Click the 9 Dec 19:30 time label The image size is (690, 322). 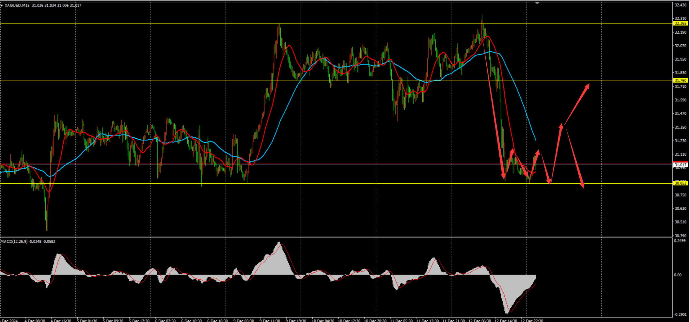[296, 320]
